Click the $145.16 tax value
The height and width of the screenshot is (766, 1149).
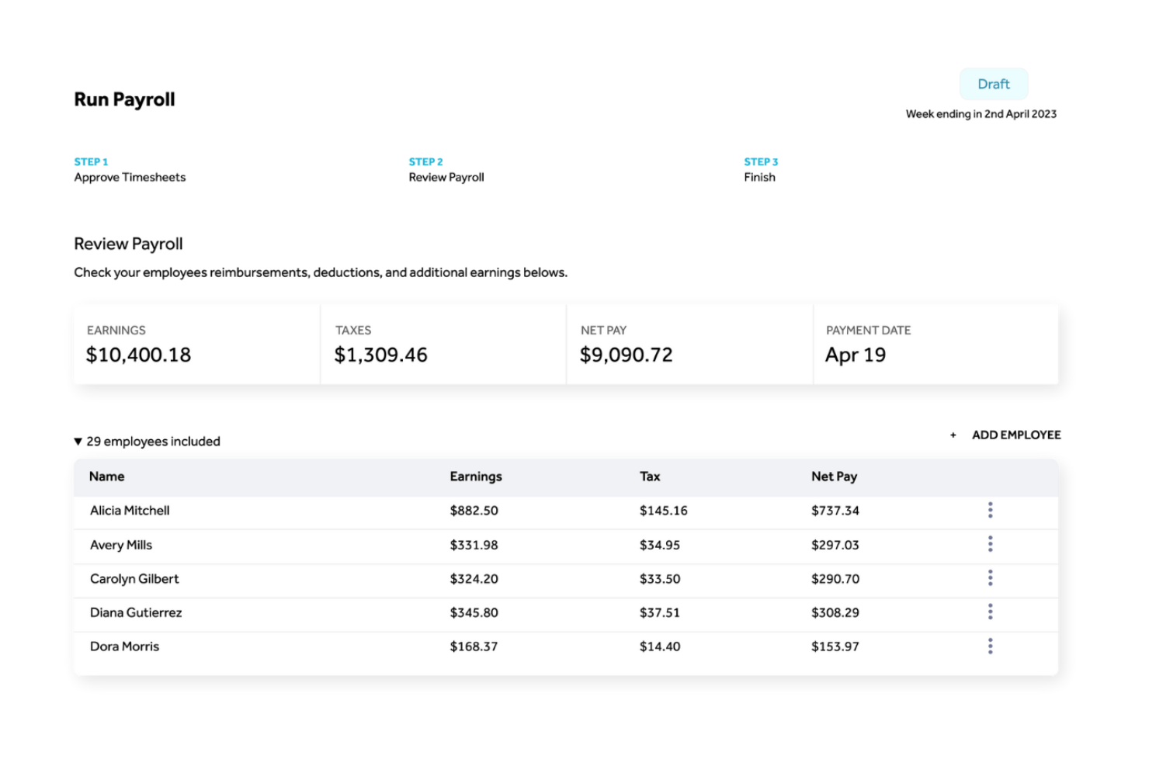[x=664, y=511]
